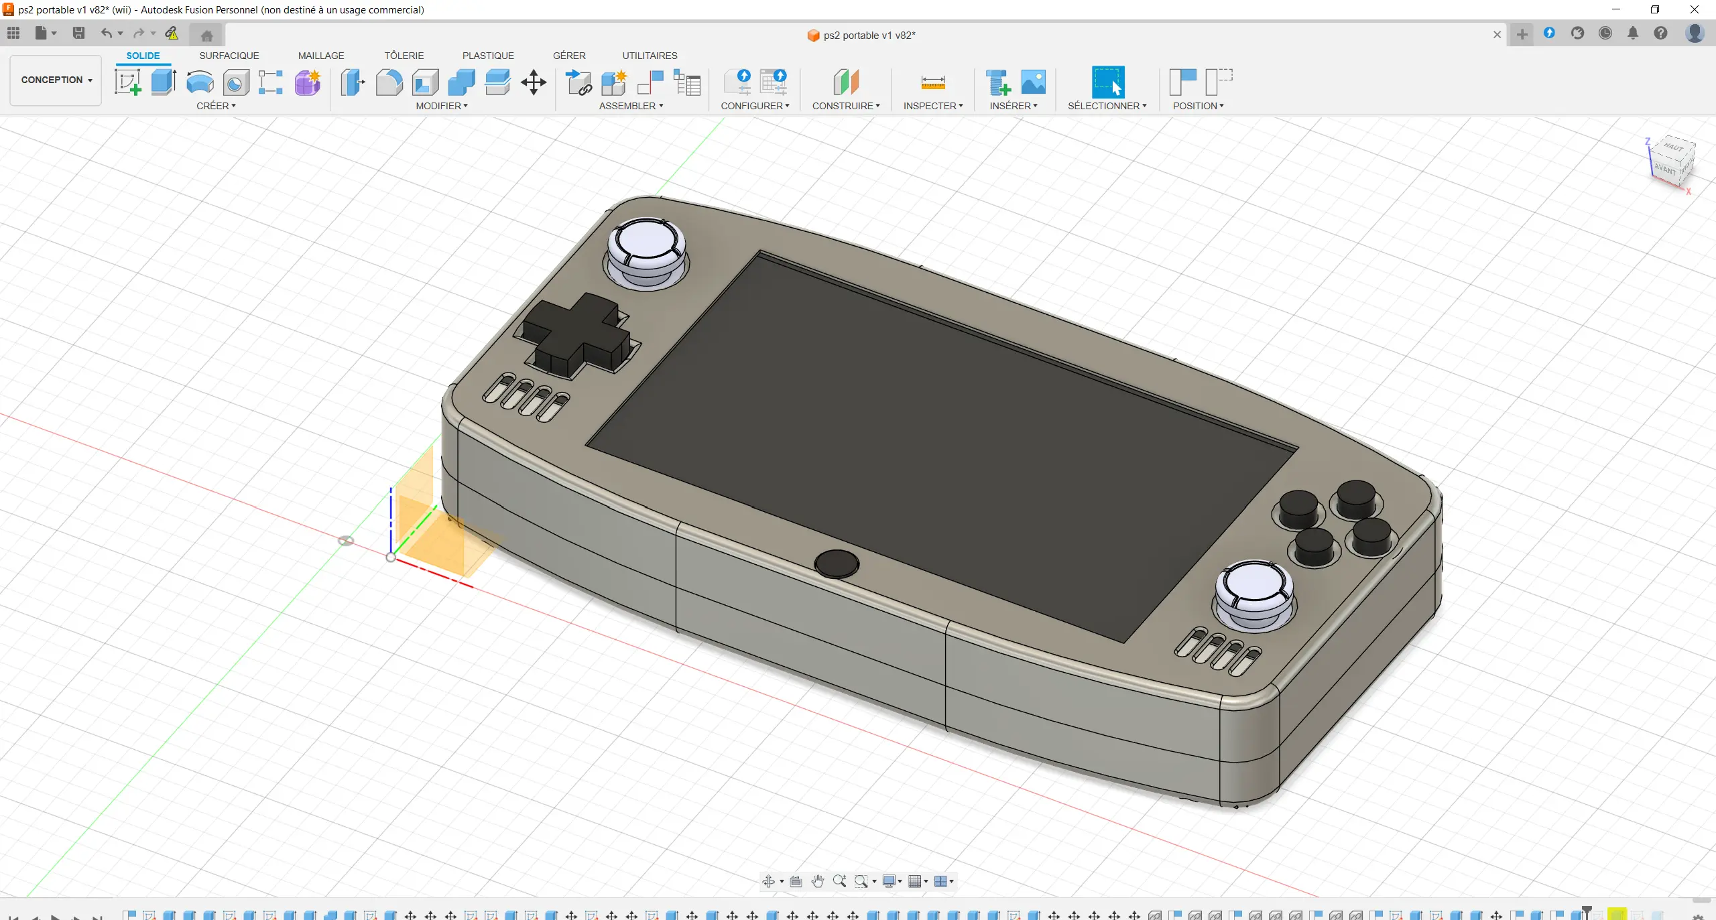Open the Viewports layout dropdown
This screenshot has width=1716, height=920.
[944, 881]
